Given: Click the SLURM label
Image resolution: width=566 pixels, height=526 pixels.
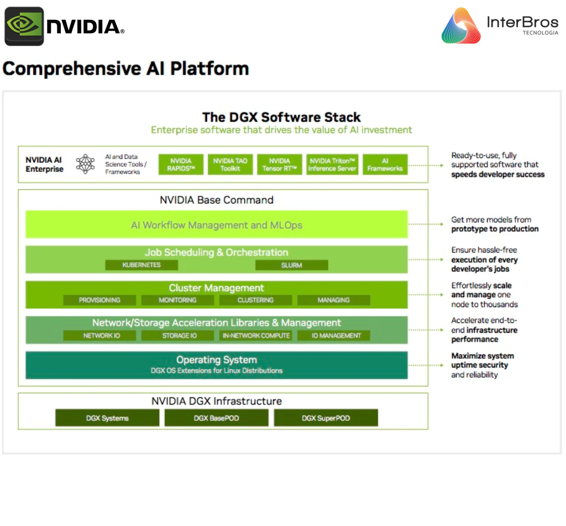Looking at the screenshot, I should point(292,265).
